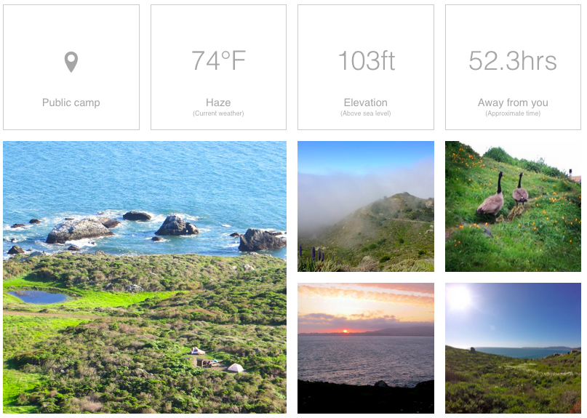This screenshot has width=587, height=418.
Task: Click the map pin location icon
Action: [71, 62]
